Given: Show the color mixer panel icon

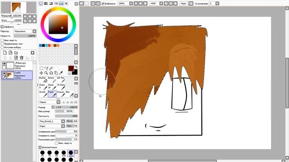Looking at the screenshot, I should click(56, 3).
